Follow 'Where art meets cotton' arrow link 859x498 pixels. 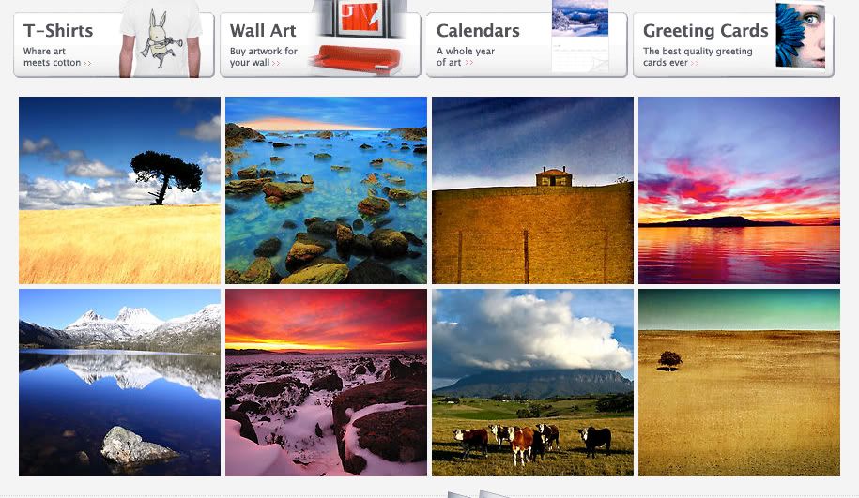coord(57,57)
